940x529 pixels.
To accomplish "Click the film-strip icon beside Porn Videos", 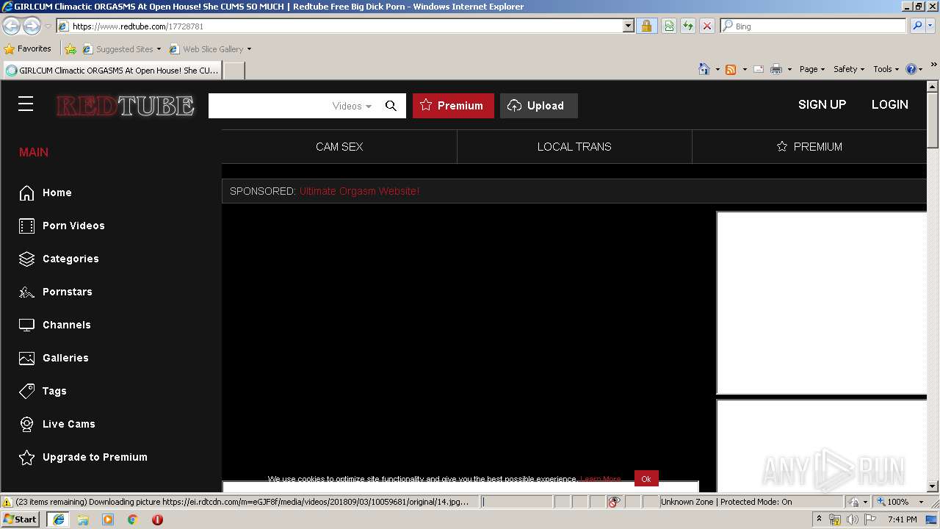I will coord(26,226).
